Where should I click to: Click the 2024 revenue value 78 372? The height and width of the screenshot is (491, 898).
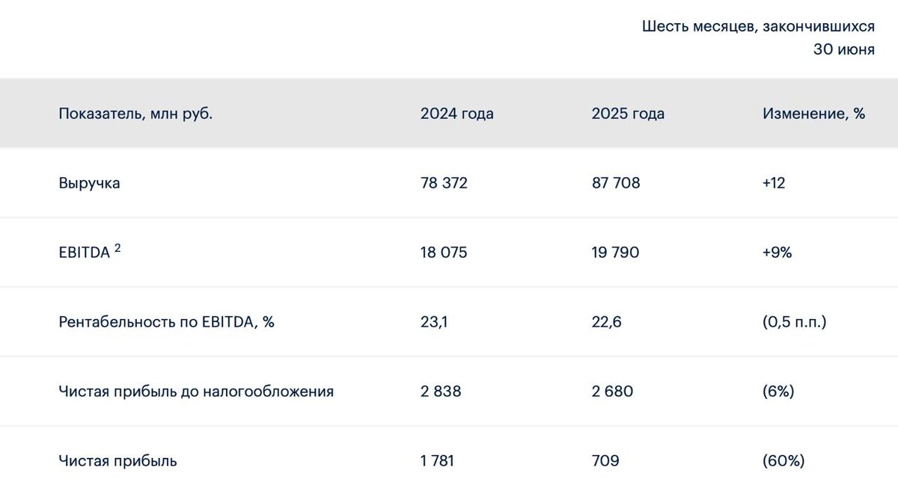[444, 183]
